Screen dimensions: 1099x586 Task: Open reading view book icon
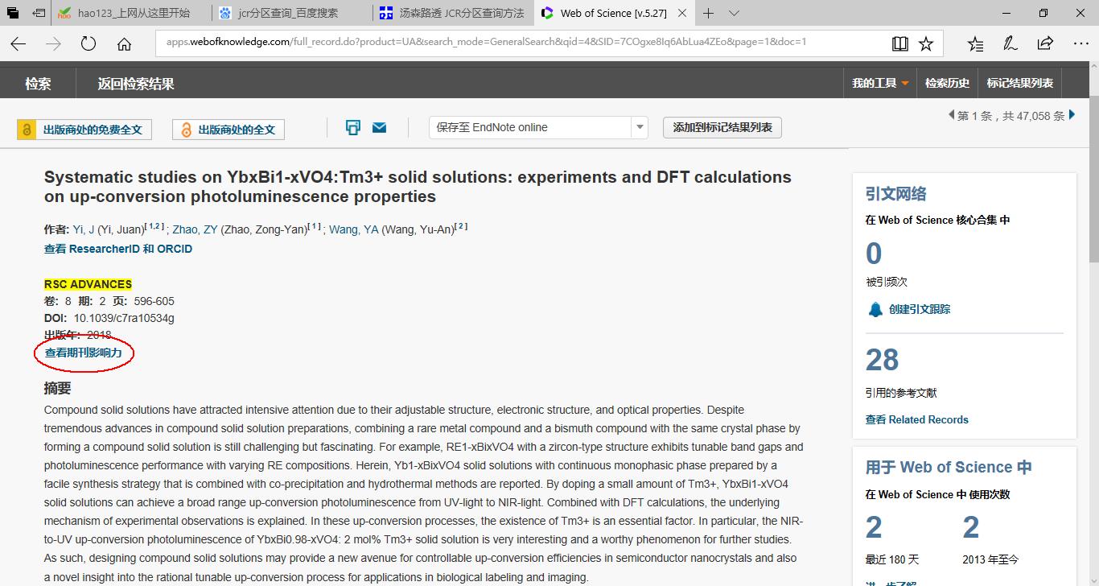tap(900, 44)
